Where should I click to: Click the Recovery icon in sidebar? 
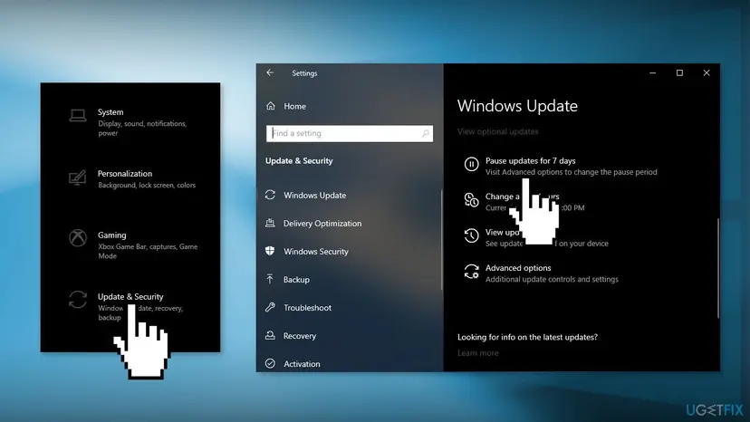coord(270,335)
